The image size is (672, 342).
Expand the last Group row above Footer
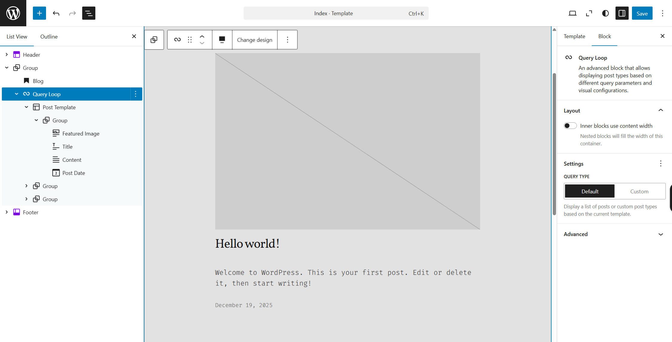click(26, 199)
